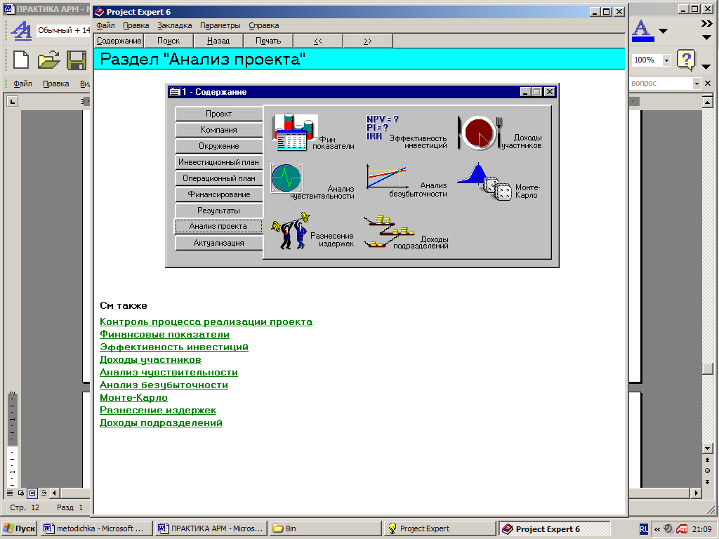The width and height of the screenshot is (719, 539).
Task: Jump to previous page with the double-up arrow
Action: pos(707,460)
